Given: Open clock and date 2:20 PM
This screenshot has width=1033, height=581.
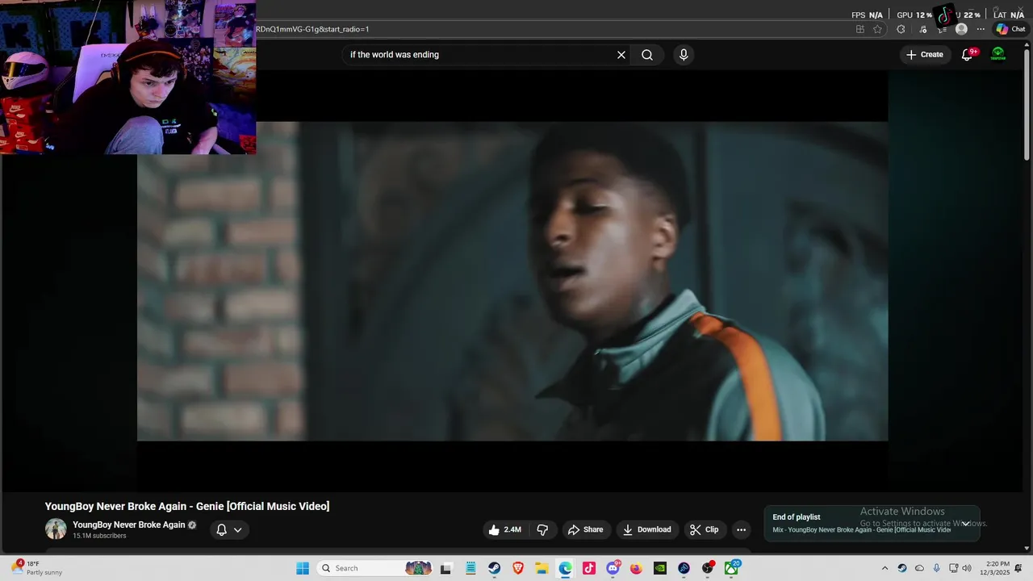Looking at the screenshot, I should pos(994,568).
